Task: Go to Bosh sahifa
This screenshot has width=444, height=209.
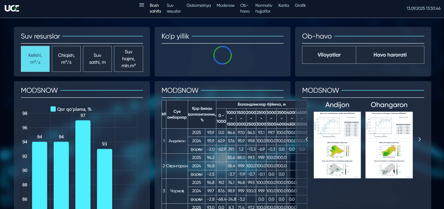Action: [155, 8]
